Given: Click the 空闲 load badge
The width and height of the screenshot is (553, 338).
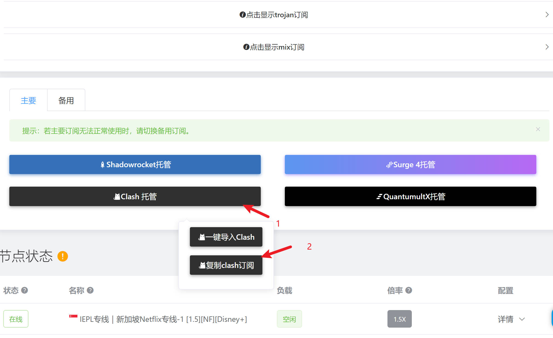Looking at the screenshot, I should (x=289, y=319).
